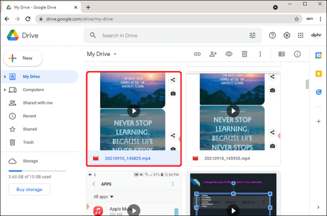Viewport: 327px width, 216px height.
Task: Click video file icon for 20210910_145825.mp4
Action: point(96,159)
